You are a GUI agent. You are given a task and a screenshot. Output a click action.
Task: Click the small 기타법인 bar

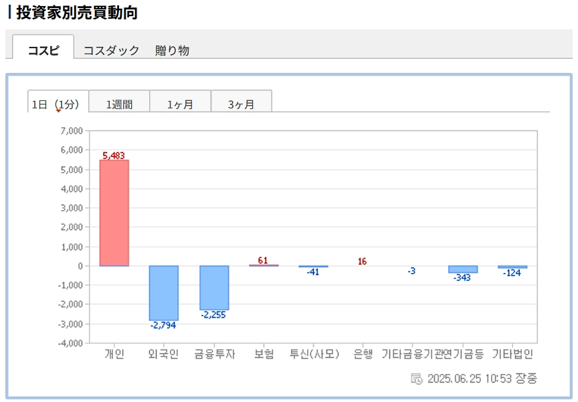pyautogui.click(x=512, y=267)
